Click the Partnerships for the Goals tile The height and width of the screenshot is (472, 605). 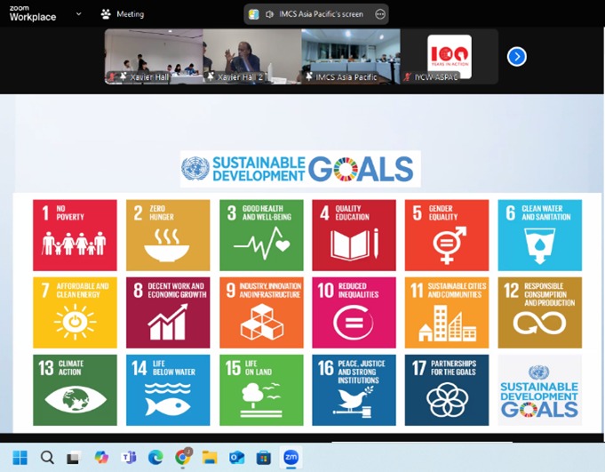[447, 390]
